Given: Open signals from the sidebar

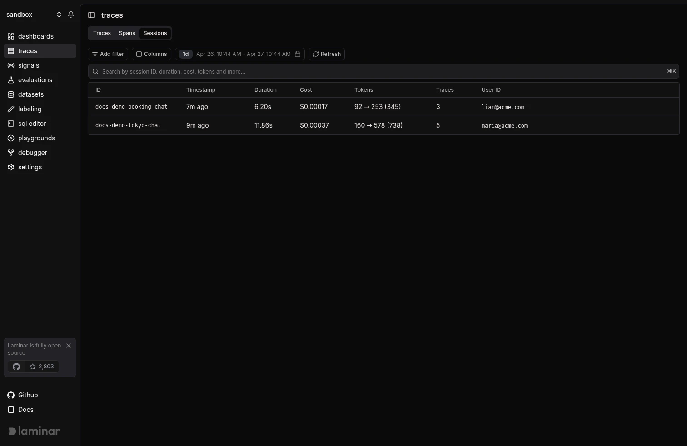Looking at the screenshot, I should click(x=40, y=65).
